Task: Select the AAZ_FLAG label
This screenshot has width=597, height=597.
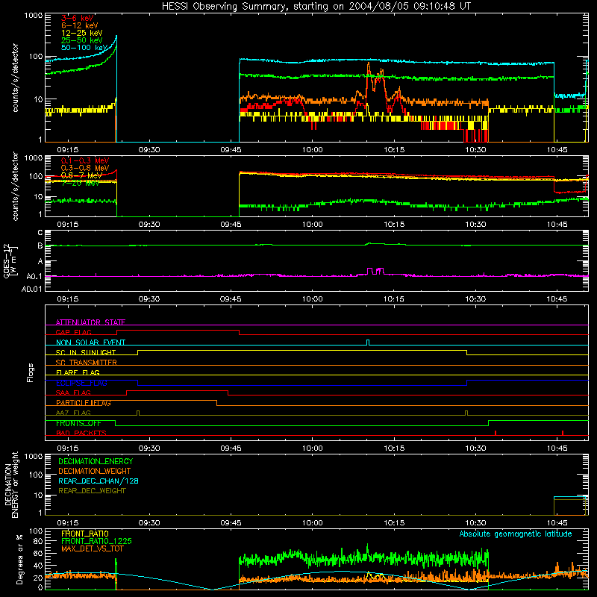Action: [x=73, y=413]
